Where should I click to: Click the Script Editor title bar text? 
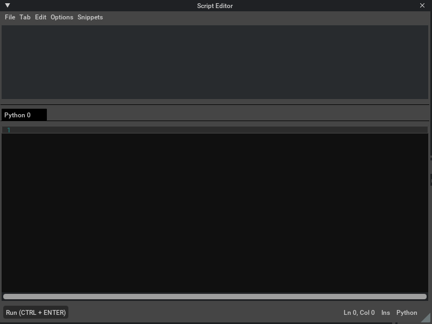coord(215,5)
